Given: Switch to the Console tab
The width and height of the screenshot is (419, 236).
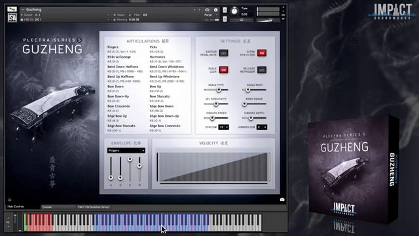Looking at the screenshot, I should click(47, 207).
